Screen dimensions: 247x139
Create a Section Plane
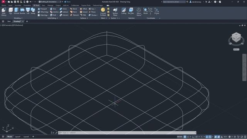click(115, 12)
